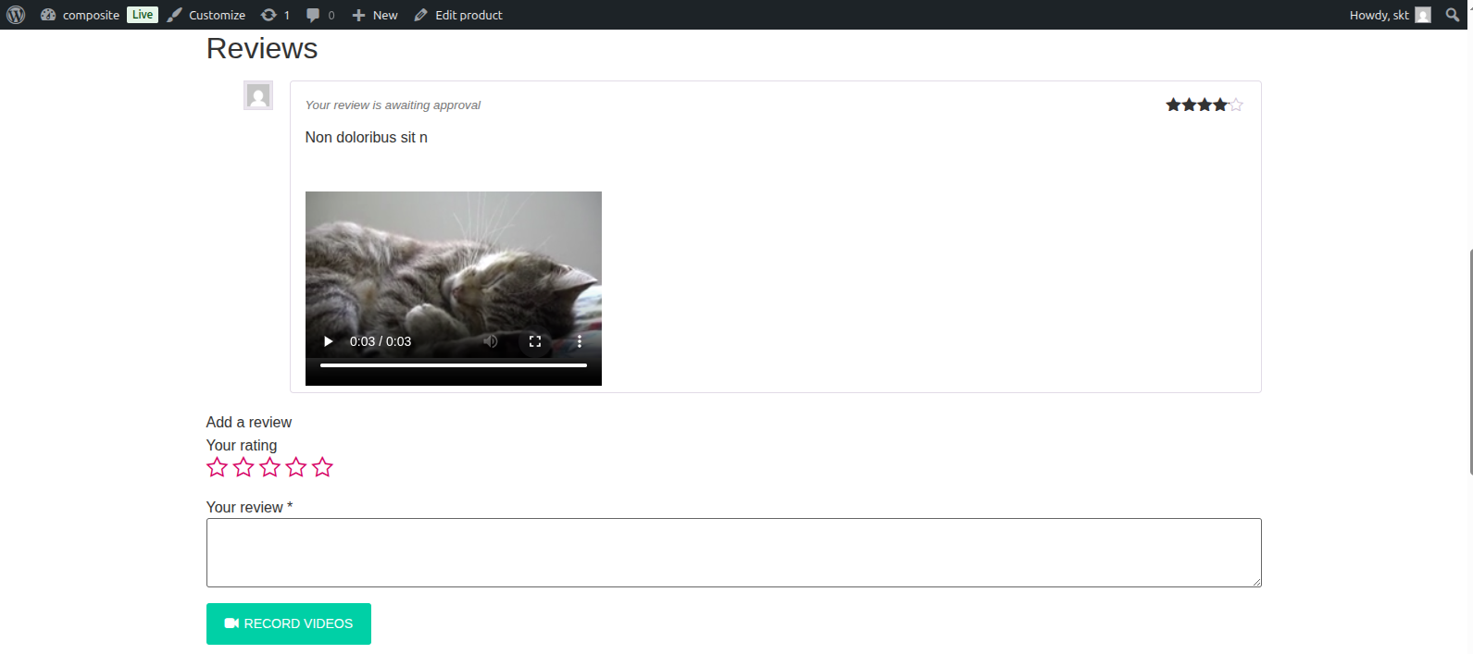The image size is (1473, 654).
Task: Seek using the video progress bar
Action: click(x=454, y=365)
